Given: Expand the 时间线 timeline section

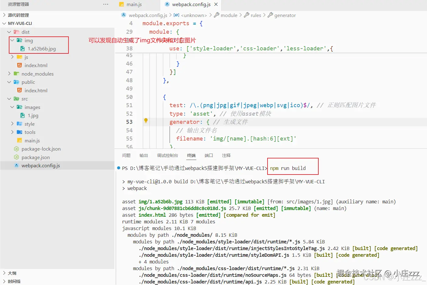Looking at the screenshot, I should point(4,281).
